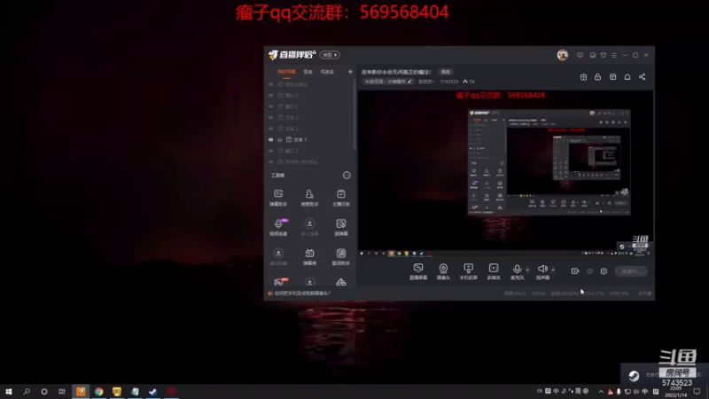Viewport: 709px width, 399px height.
Task: Open the 弹幕助手 tool
Action: coord(278,198)
